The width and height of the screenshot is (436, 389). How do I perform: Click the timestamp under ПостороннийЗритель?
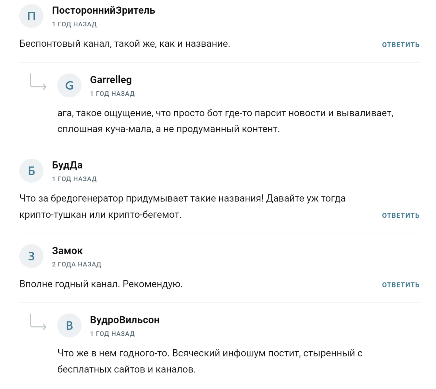point(74,24)
